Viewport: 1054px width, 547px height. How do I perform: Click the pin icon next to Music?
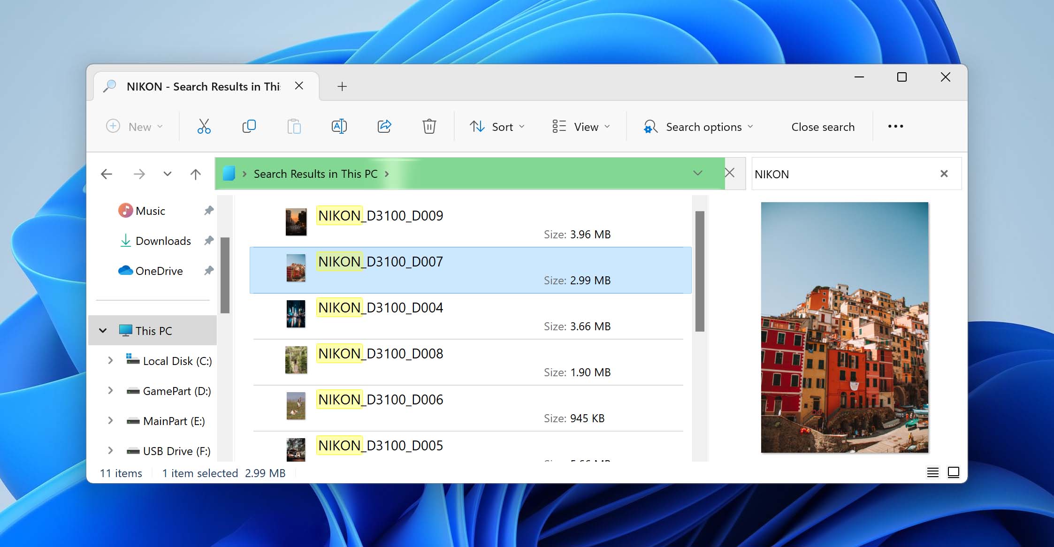tap(209, 211)
